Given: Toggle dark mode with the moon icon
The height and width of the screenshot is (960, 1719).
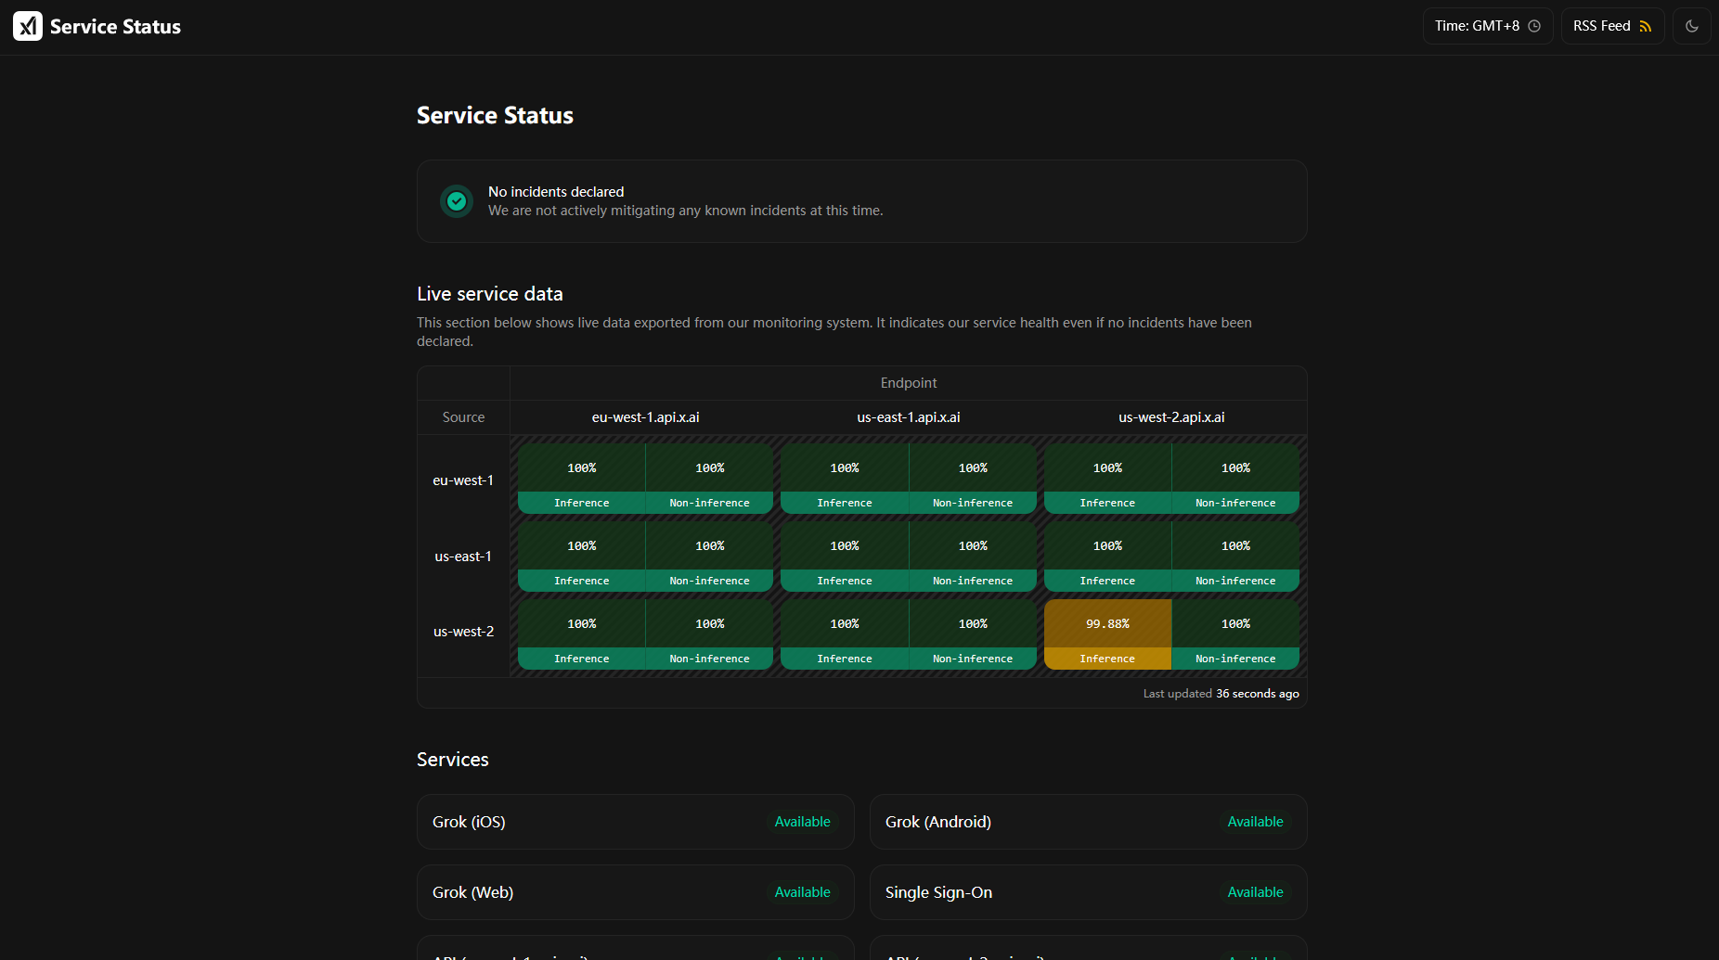Looking at the screenshot, I should click(1691, 26).
